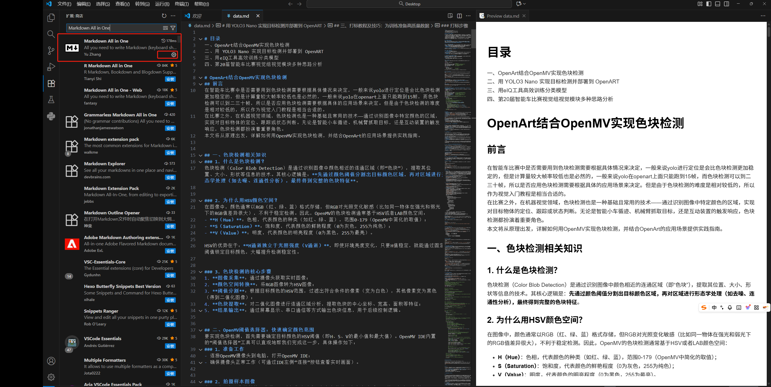Open the Run and Debug icon
Screen dimensions: 771x387
(51, 67)
